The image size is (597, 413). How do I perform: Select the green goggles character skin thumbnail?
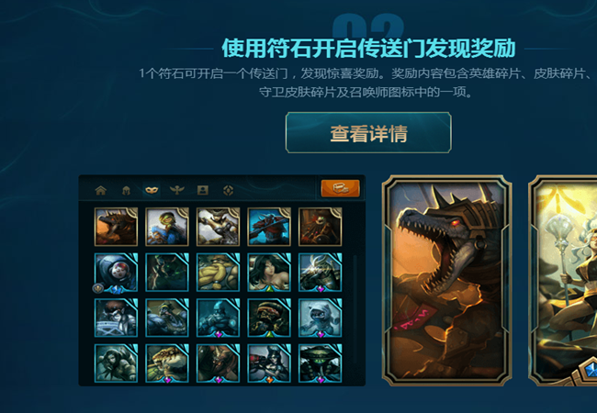[x=167, y=227]
